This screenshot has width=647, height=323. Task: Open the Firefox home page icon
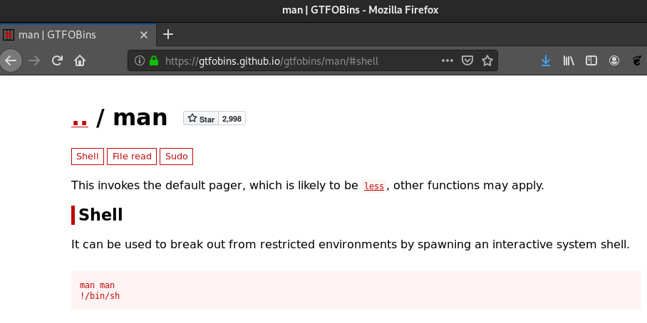coord(80,61)
